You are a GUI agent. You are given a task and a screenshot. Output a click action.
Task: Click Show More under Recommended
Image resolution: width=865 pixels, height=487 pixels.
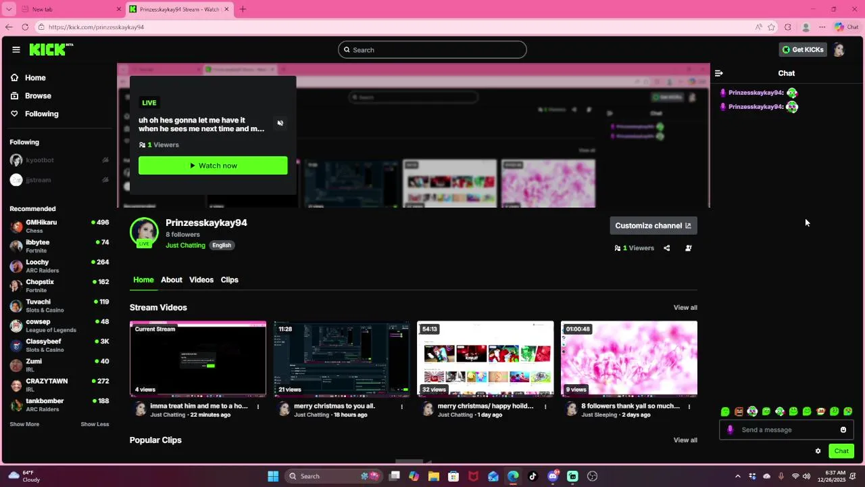24,425
